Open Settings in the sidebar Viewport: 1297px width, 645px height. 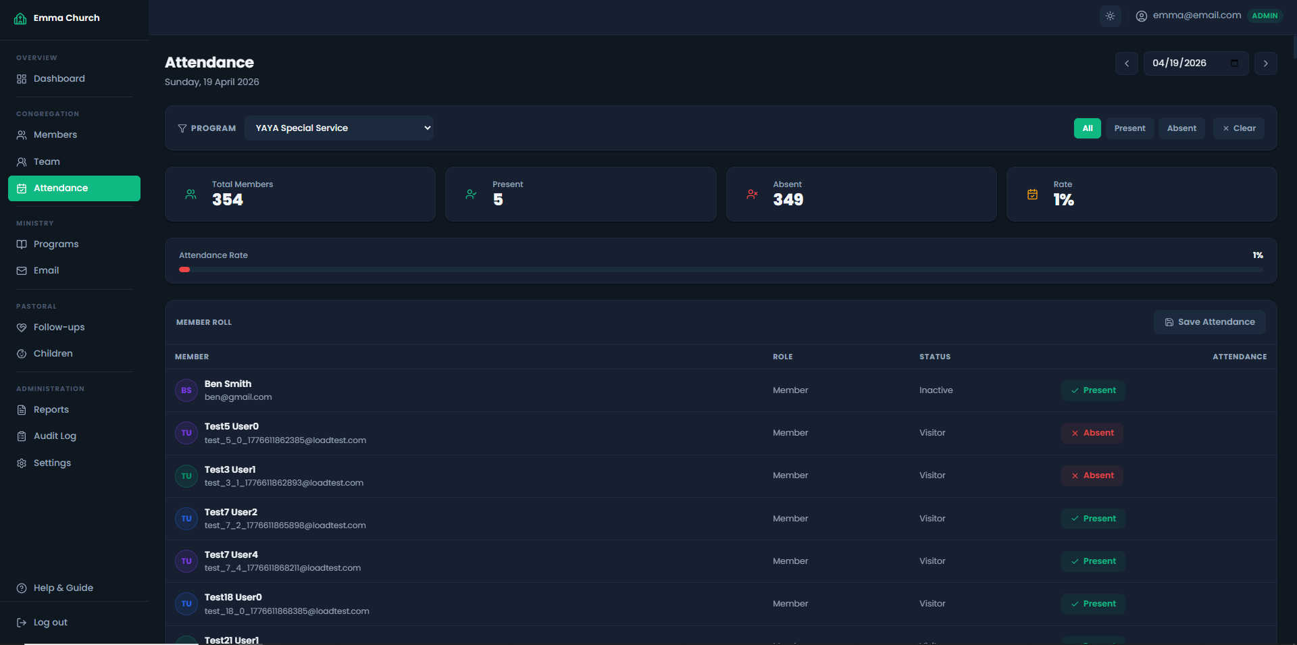pyautogui.click(x=74, y=463)
